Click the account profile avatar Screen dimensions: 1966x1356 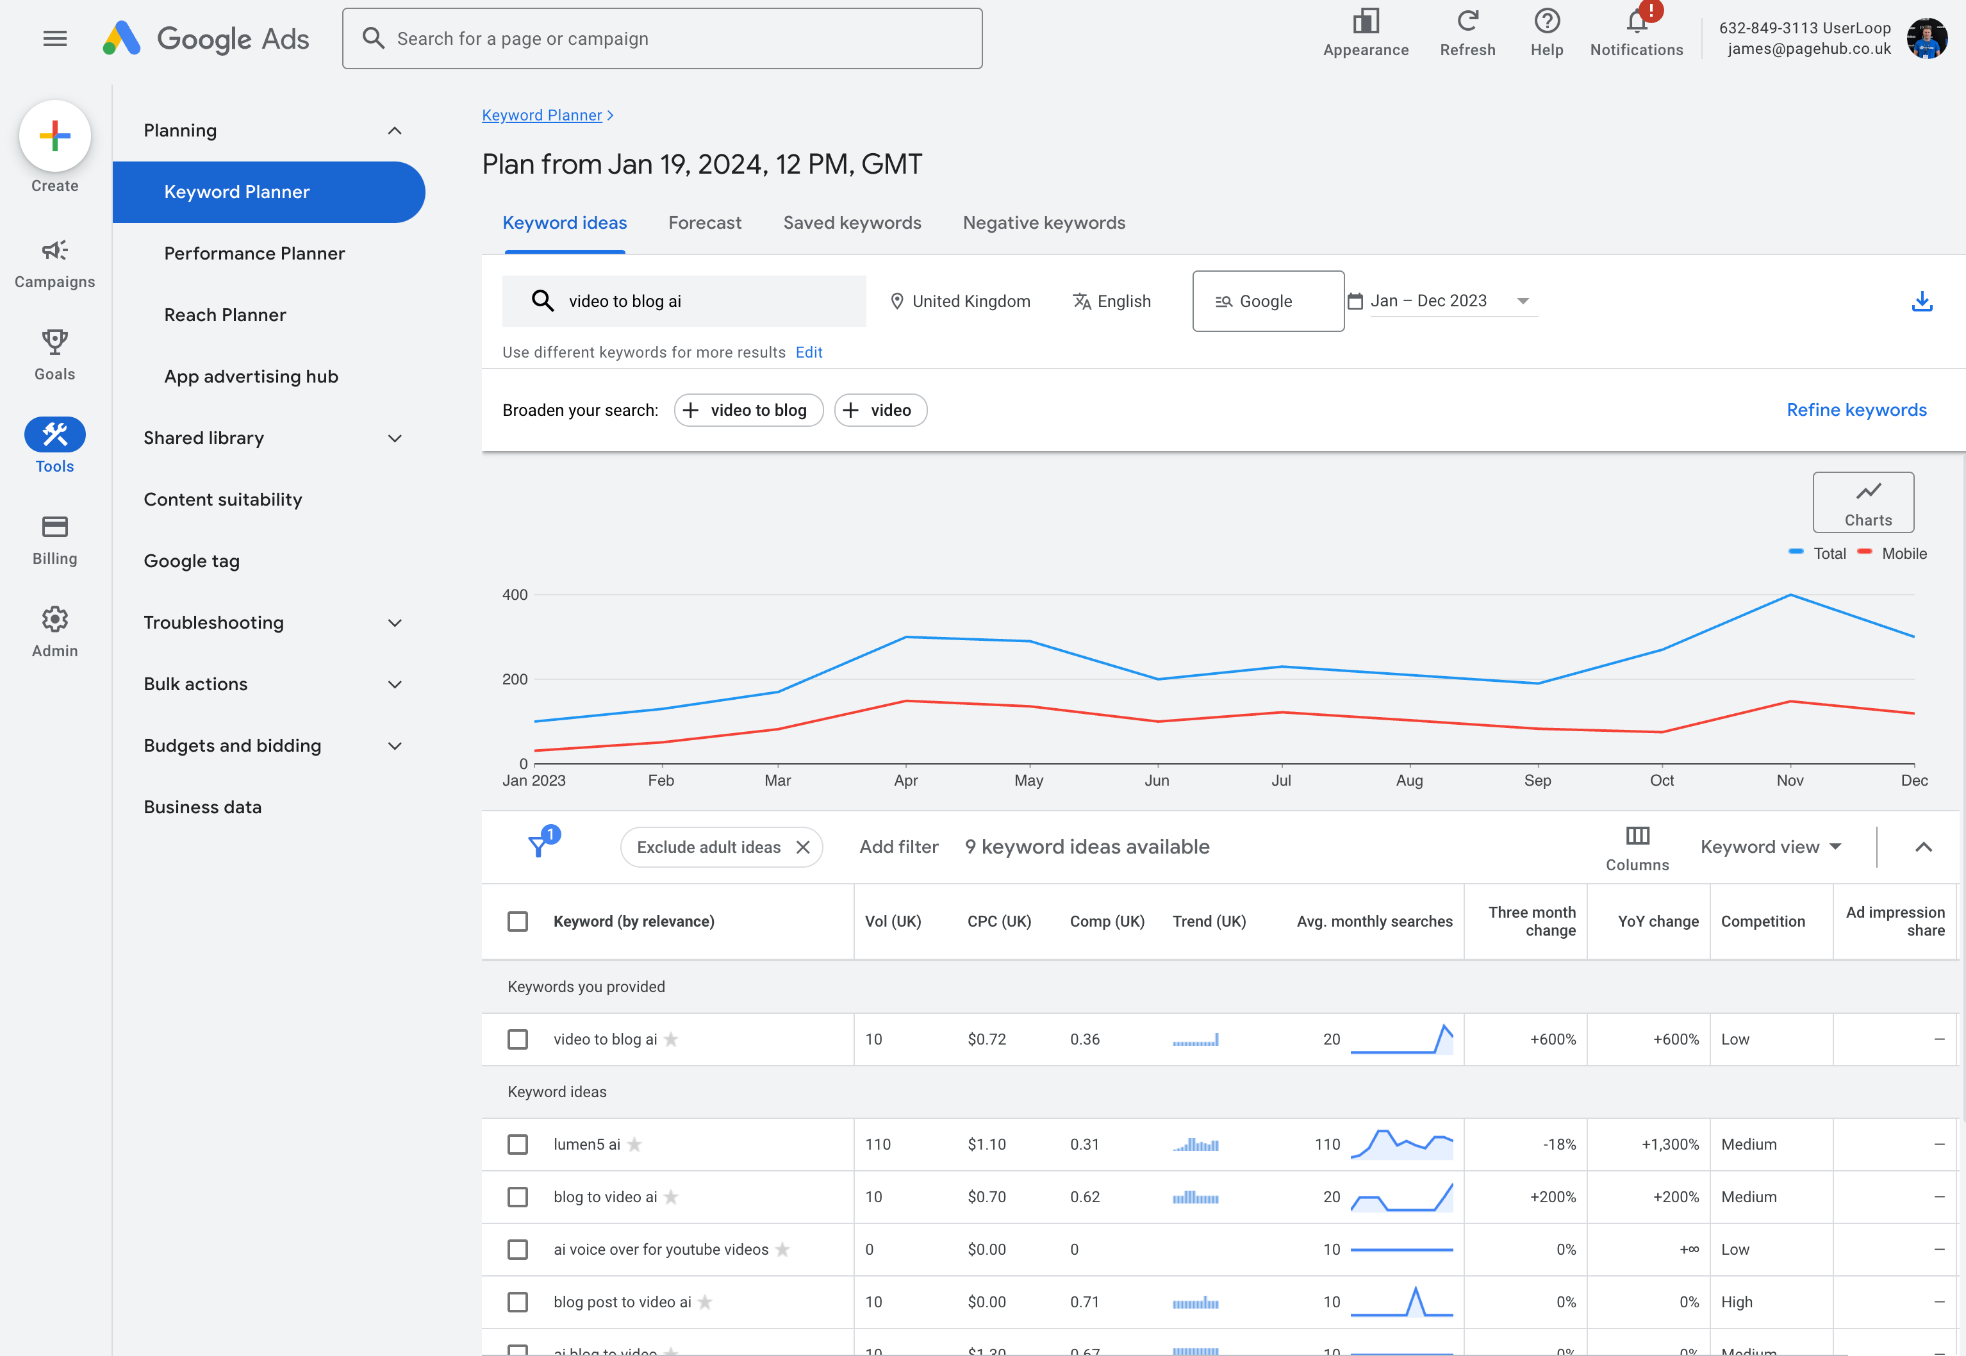point(1927,38)
